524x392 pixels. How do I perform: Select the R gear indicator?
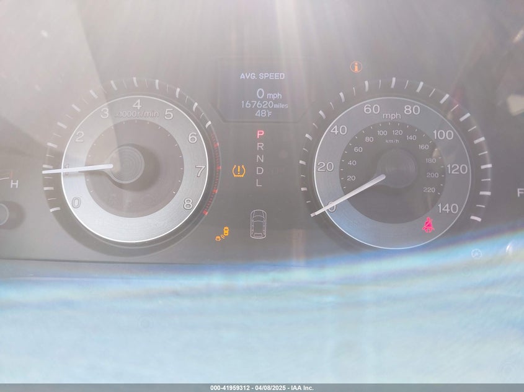tap(260, 146)
